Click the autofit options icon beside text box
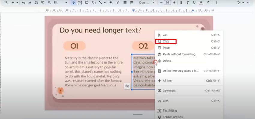The image size is (255, 119). (x=127, y=86)
